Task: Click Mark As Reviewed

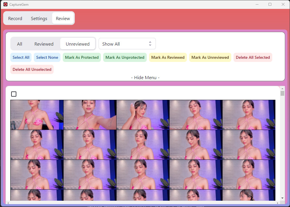Action: [168, 57]
